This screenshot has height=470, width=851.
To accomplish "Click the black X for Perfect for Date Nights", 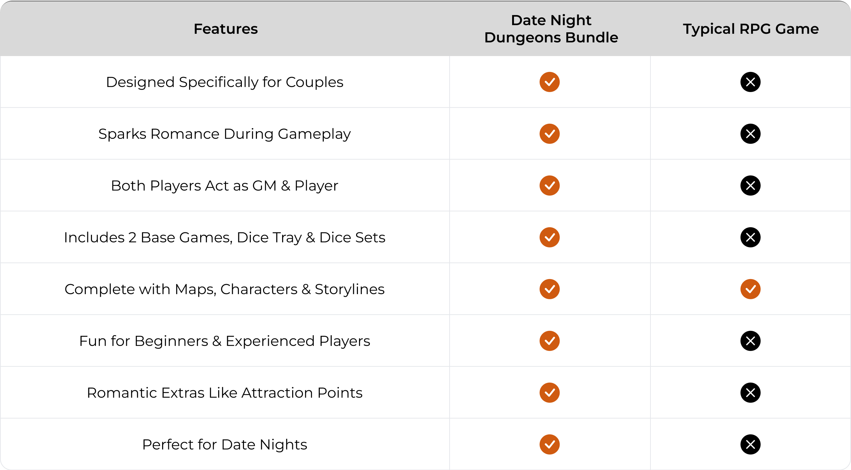I will point(750,444).
